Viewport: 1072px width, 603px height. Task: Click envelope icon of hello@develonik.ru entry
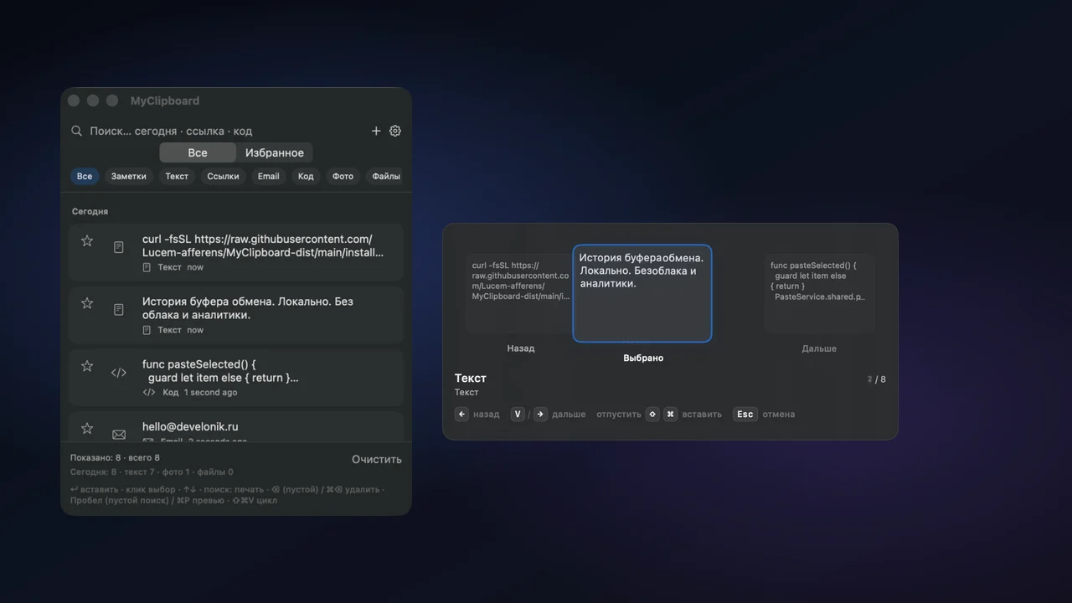[x=119, y=435]
